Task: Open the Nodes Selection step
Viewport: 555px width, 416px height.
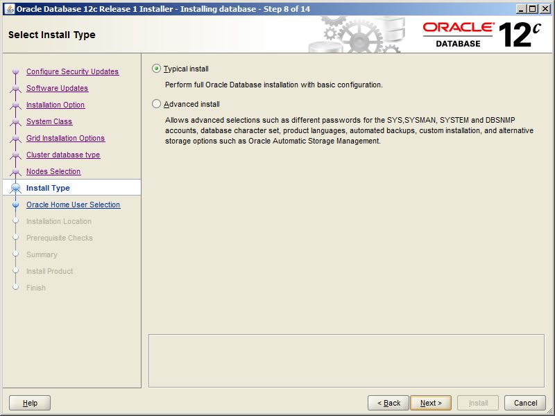Action: (53, 171)
